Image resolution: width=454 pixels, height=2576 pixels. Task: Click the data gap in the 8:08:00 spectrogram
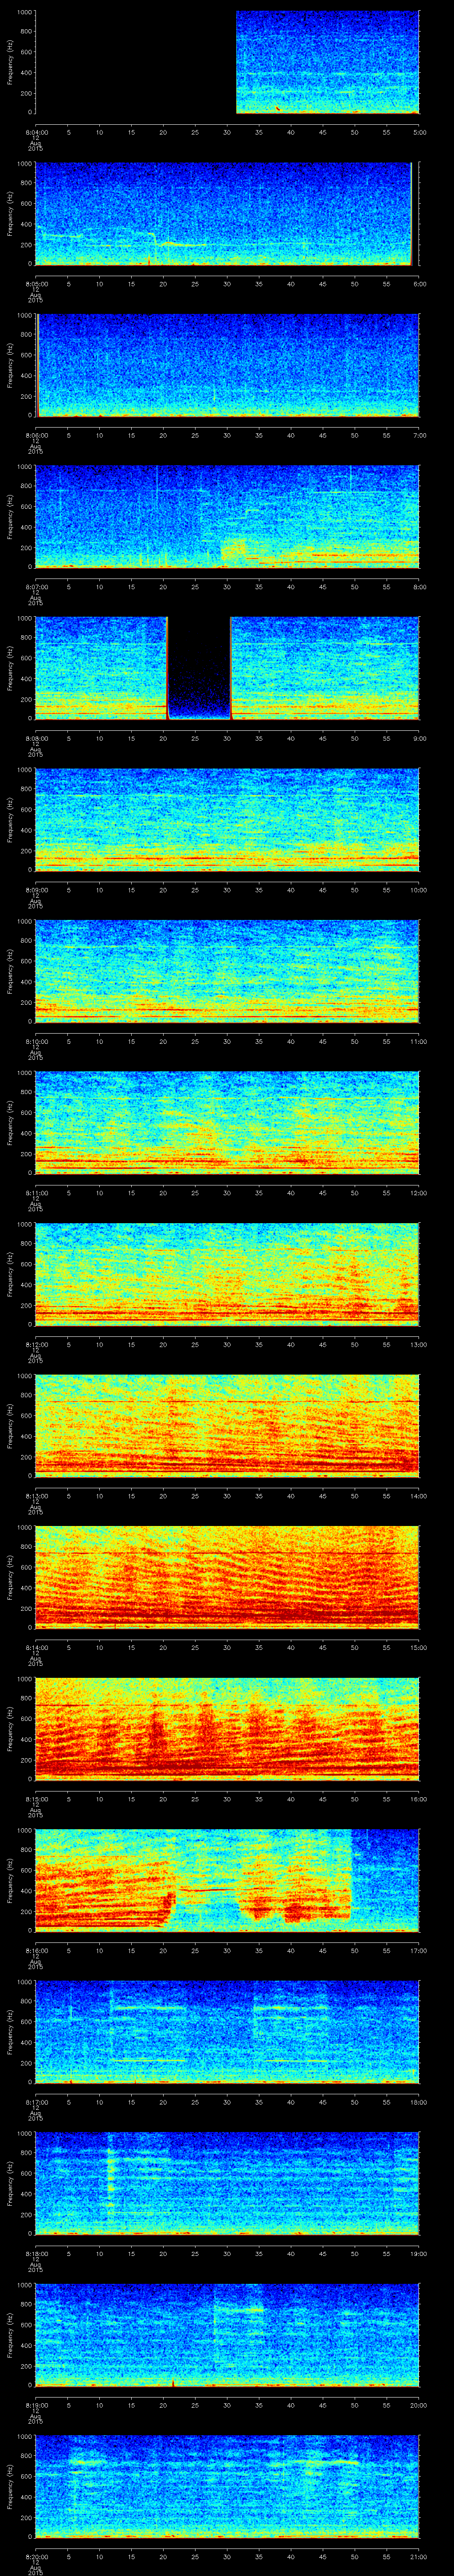(199, 668)
